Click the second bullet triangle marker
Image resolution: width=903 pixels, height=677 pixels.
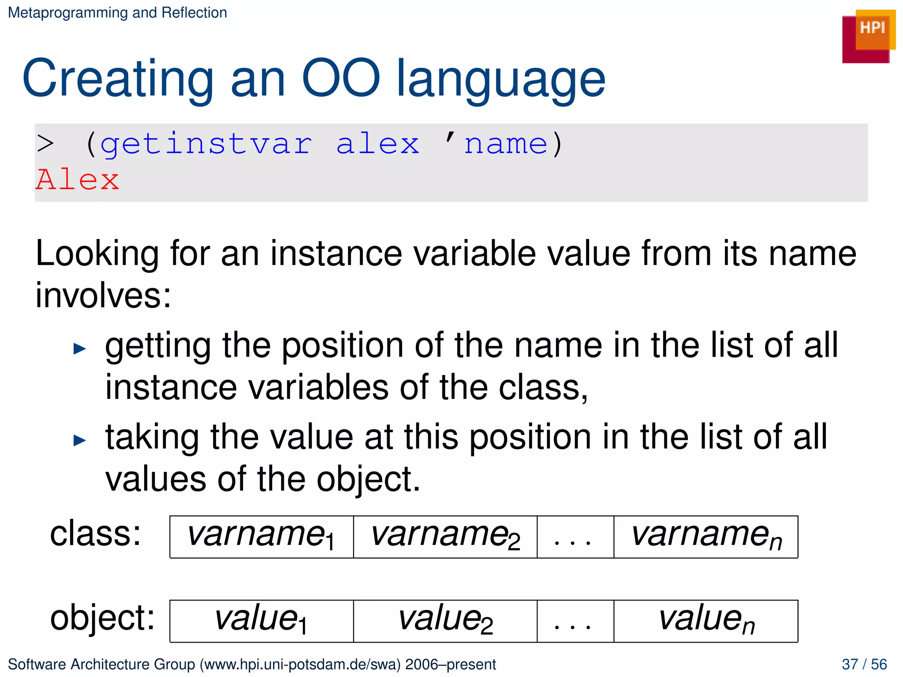79,440
